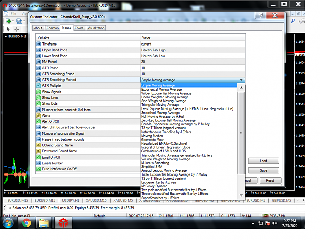The width and height of the screenshot is (320, 240).
Task: Open File Explorer from taskbar
Action: 44,223
